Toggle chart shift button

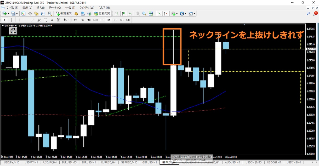[x=166, y=14]
